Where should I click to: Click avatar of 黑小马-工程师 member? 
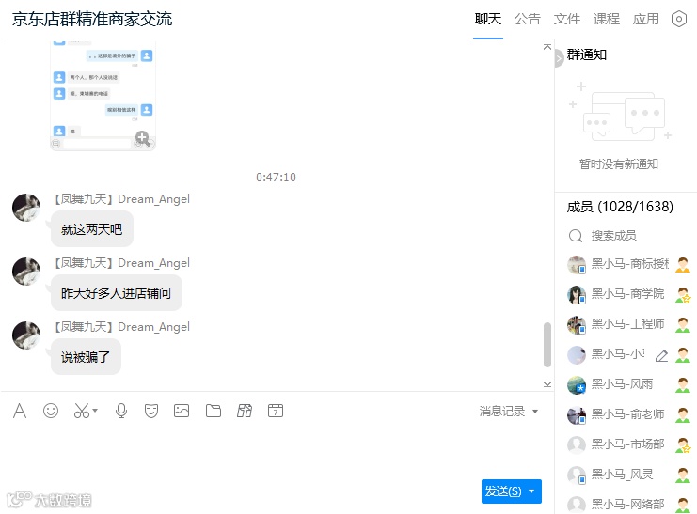click(577, 324)
